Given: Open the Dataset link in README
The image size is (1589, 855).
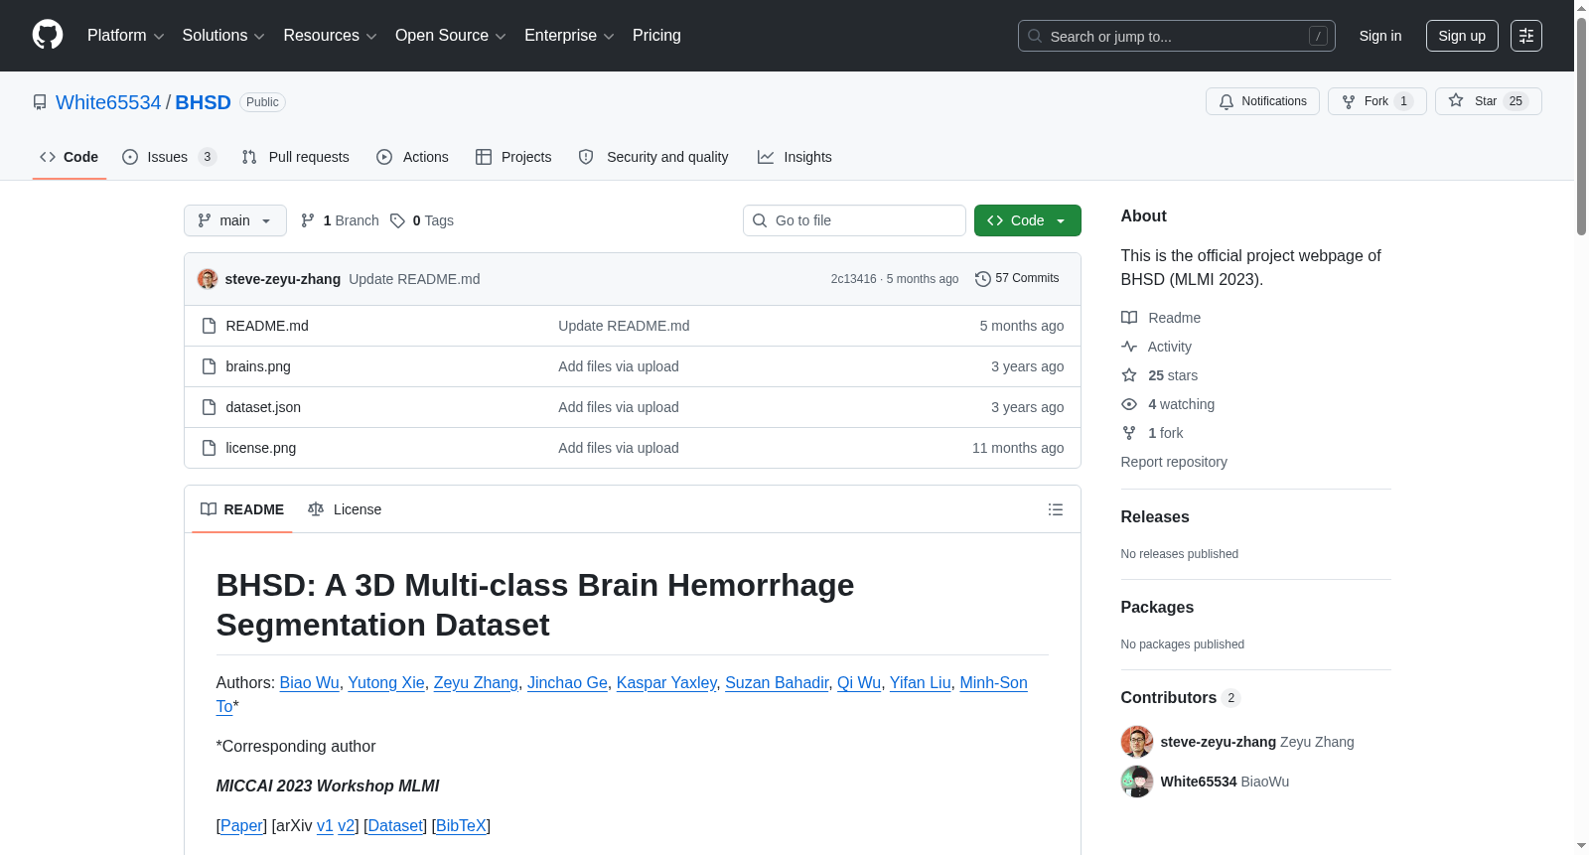Looking at the screenshot, I should click(395, 825).
